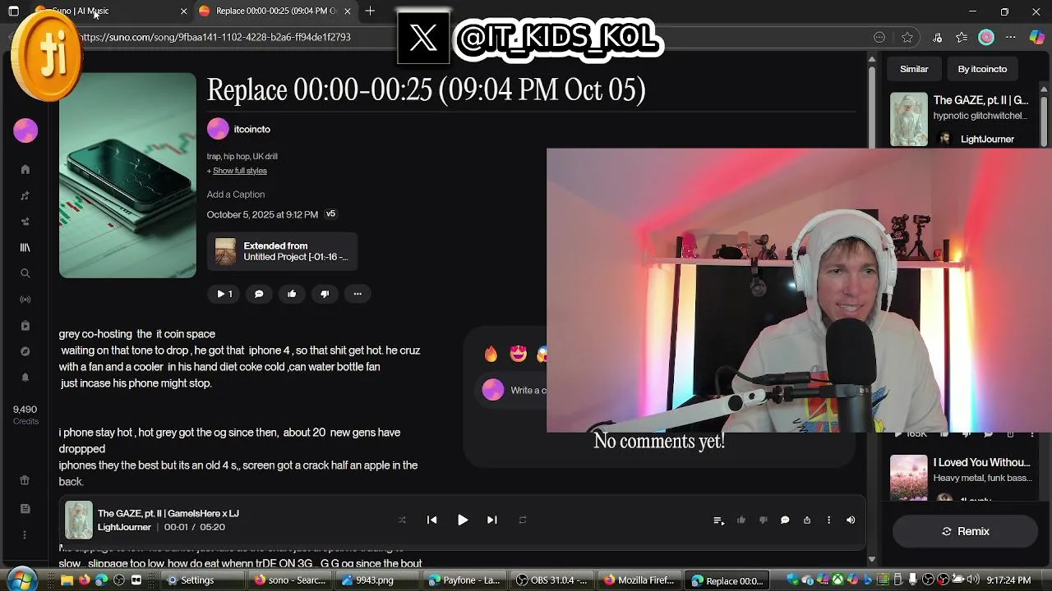Click the v5 model version badge
The height and width of the screenshot is (591, 1052).
point(330,214)
